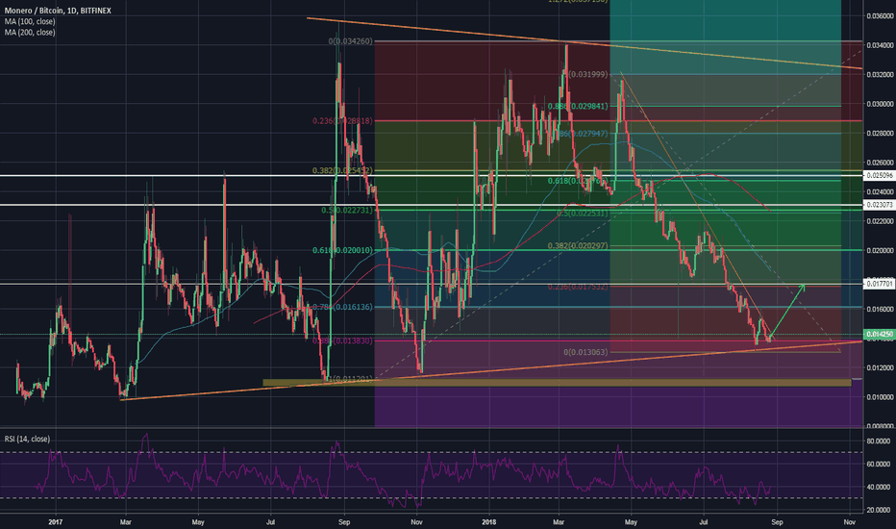Image resolution: width=896 pixels, height=529 pixels.
Task: Click the RSI axis value 20.0000
Action: 879,510
